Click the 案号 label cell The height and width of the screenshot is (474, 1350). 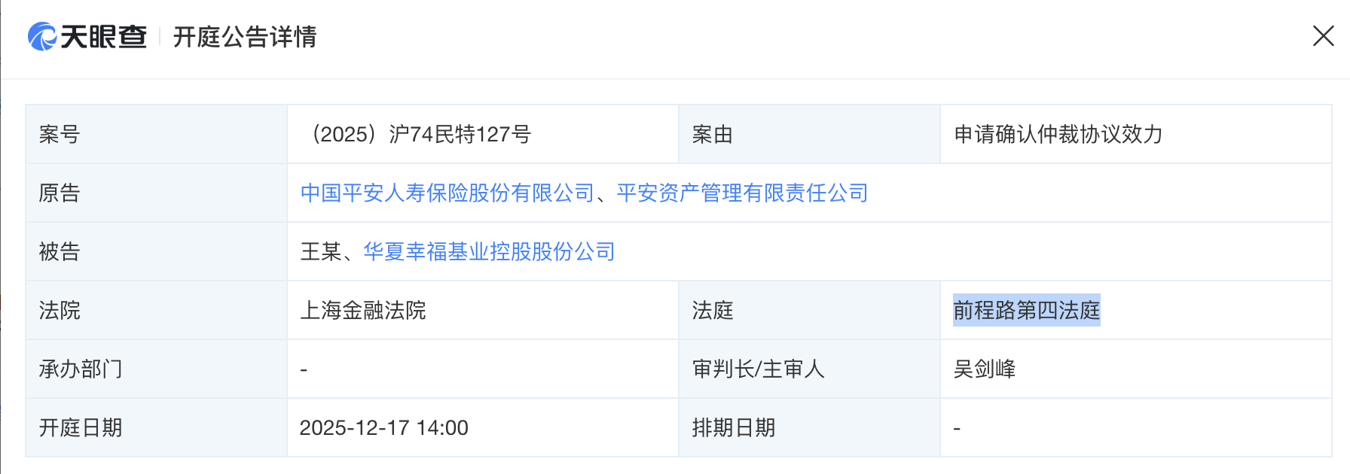click(60, 135)
